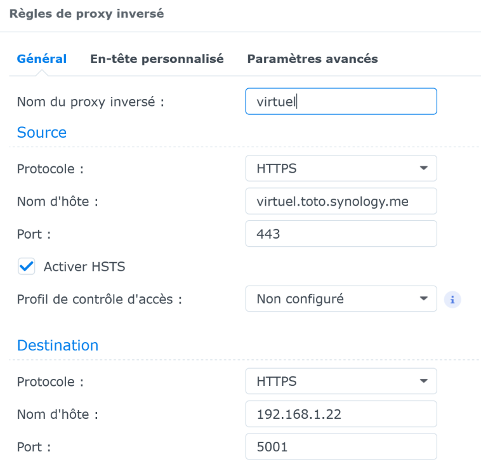Click the Règles de proxy inversé title
The height and width of the screenshot is (476, 481).
click(86, 14)
